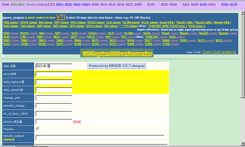Click the *NZD (save) link
The height and width of the screenshot is (147, 245).
(x=61, y=37)
